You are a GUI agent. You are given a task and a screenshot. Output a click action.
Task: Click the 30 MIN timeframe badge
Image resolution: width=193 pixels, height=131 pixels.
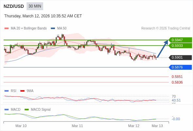(35, 6)
